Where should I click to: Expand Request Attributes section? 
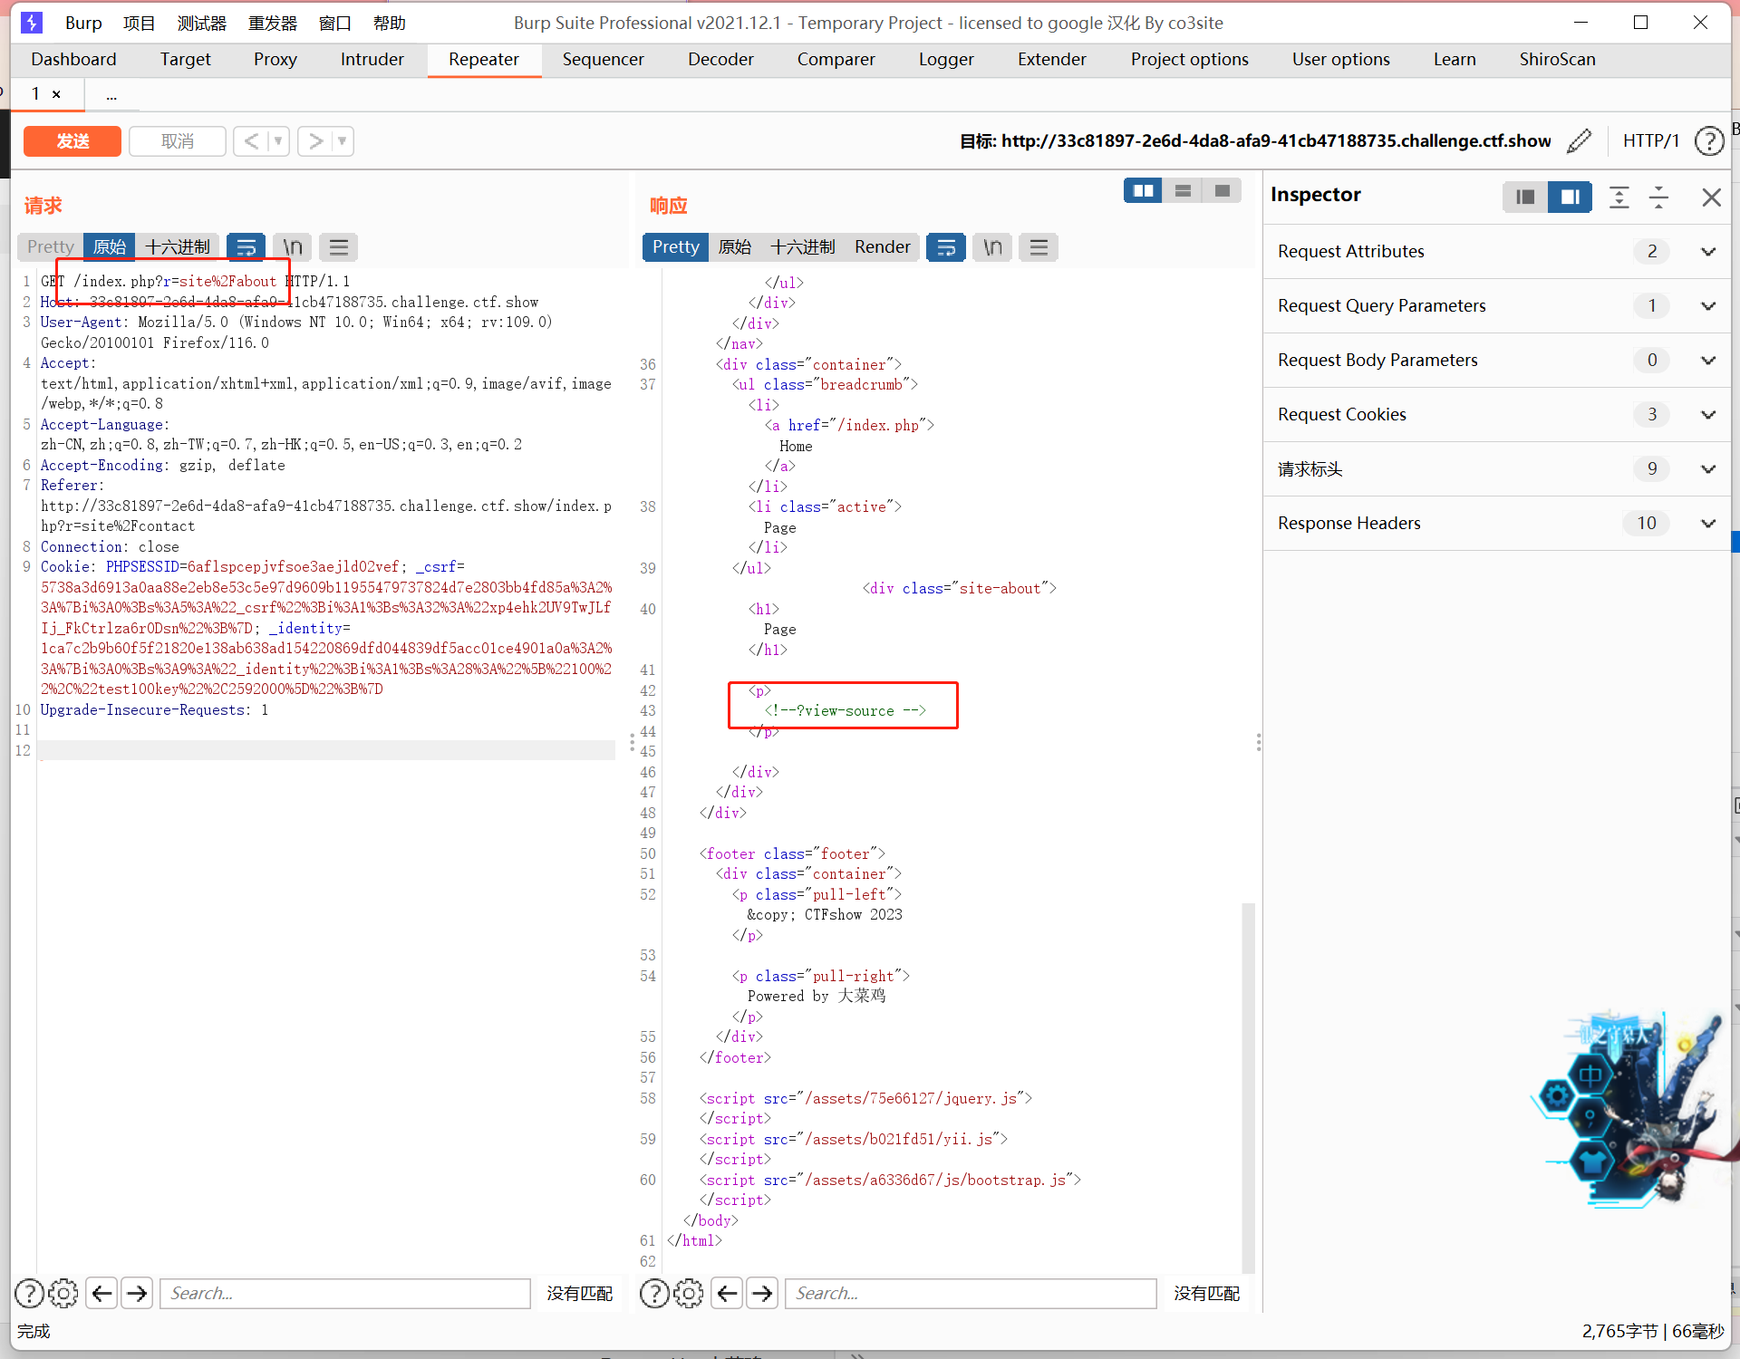tap(1707, 251)
